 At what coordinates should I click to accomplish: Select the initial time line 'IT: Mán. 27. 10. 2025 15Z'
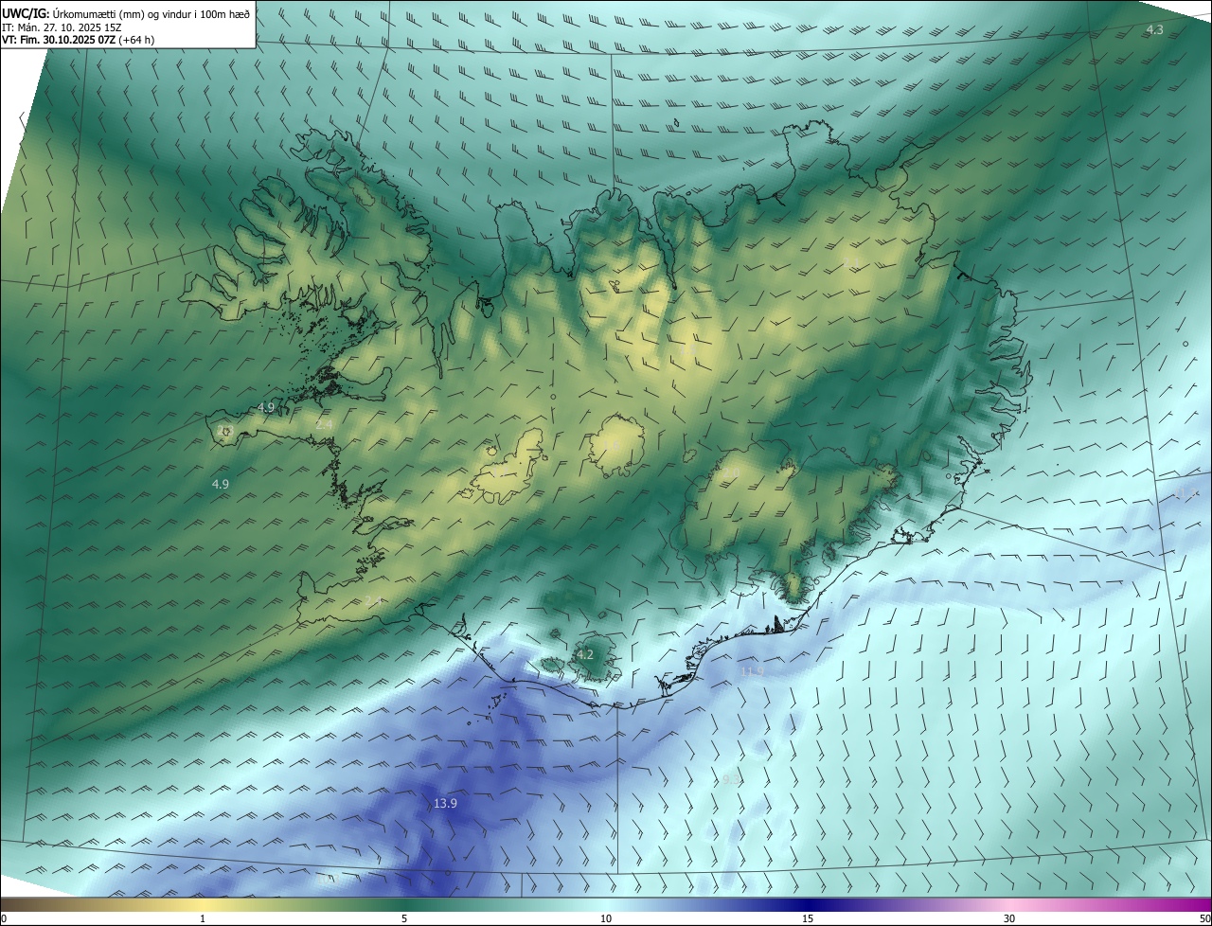pos(62,27)
